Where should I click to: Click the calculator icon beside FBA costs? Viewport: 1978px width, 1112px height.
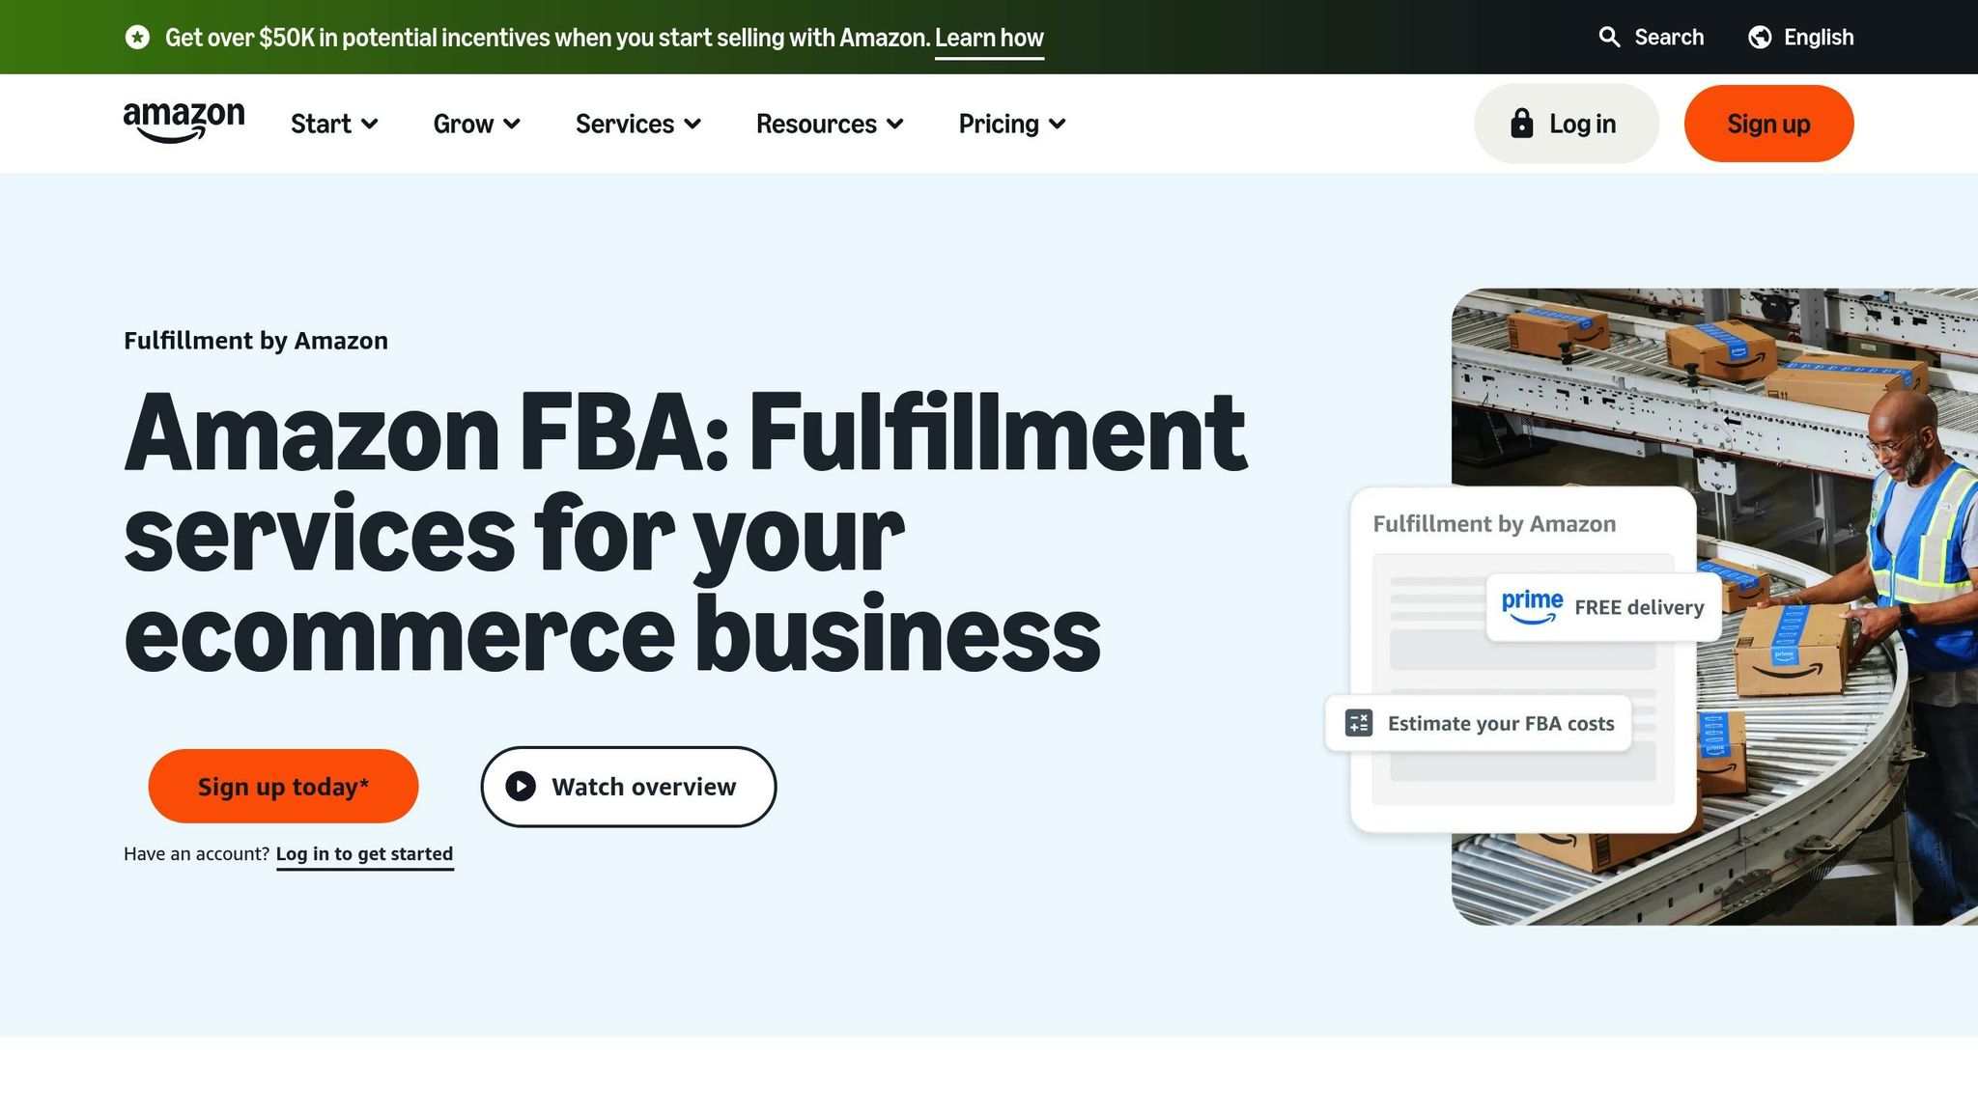click(x=1359, y=723)
